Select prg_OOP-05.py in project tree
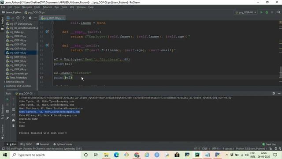The width and height of the screenshot is (282, 159). pos(18,36)
